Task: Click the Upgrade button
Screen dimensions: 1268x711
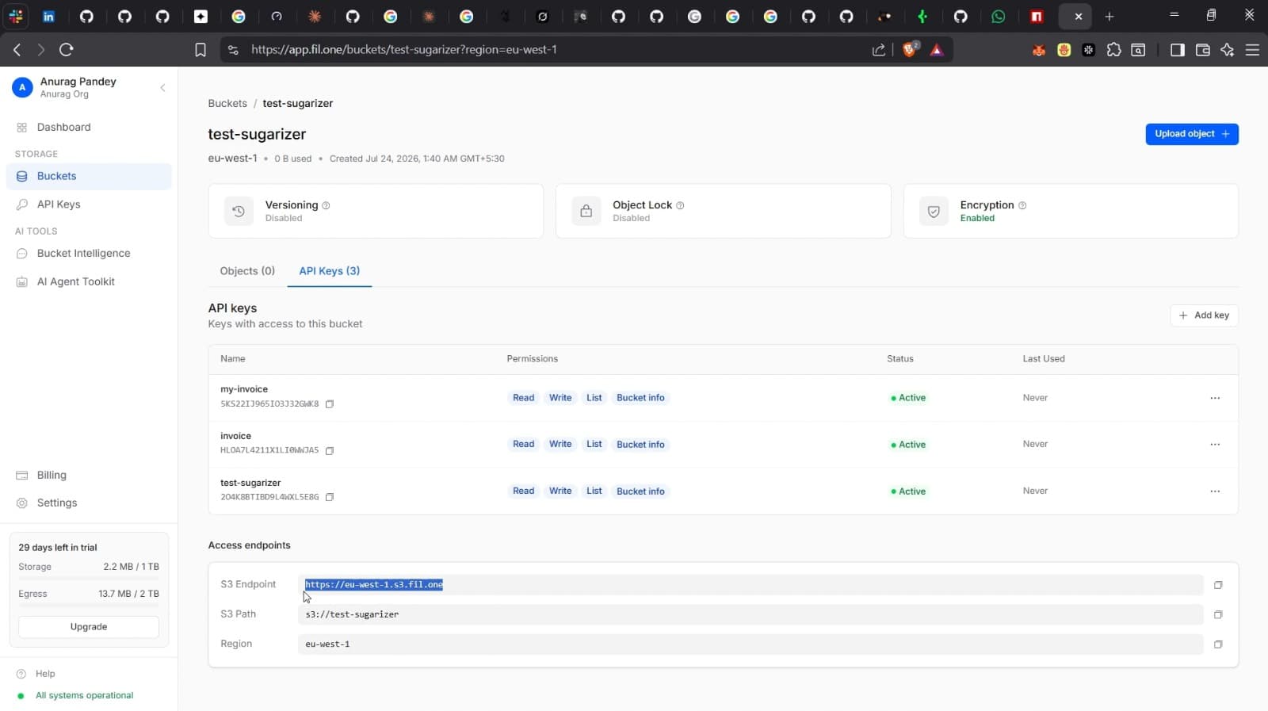Action: tap(89, 627)
